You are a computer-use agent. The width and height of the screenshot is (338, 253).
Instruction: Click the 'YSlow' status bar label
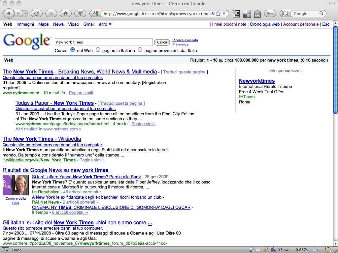pos(283,250)
